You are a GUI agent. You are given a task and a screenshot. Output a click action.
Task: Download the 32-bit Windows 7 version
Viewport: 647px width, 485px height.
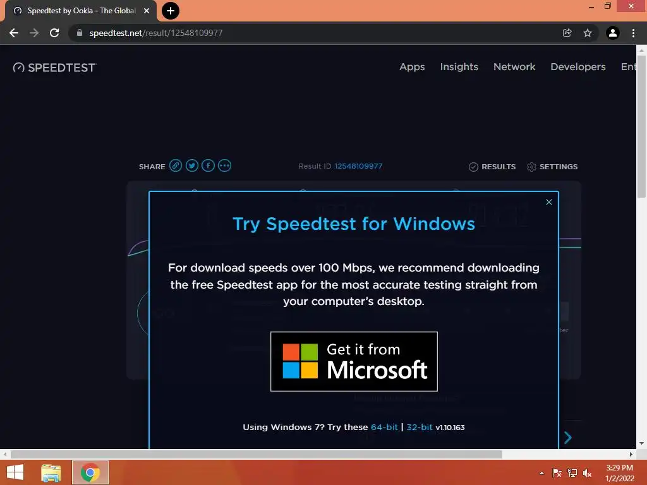tap(420, 428)
